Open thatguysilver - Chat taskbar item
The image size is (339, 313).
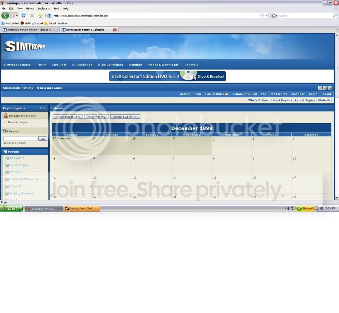click(81, 209)
